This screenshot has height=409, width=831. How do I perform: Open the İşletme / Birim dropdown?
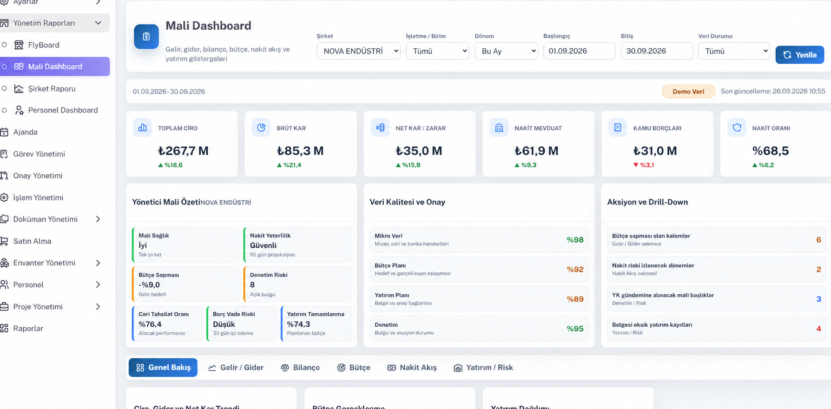(437, 51)
